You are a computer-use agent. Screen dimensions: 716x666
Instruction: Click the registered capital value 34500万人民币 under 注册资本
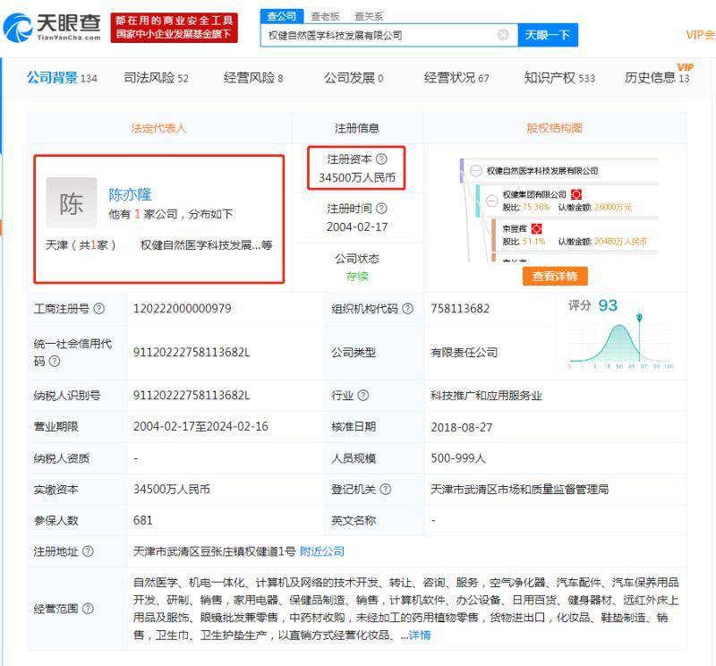(x=357, y=178)
